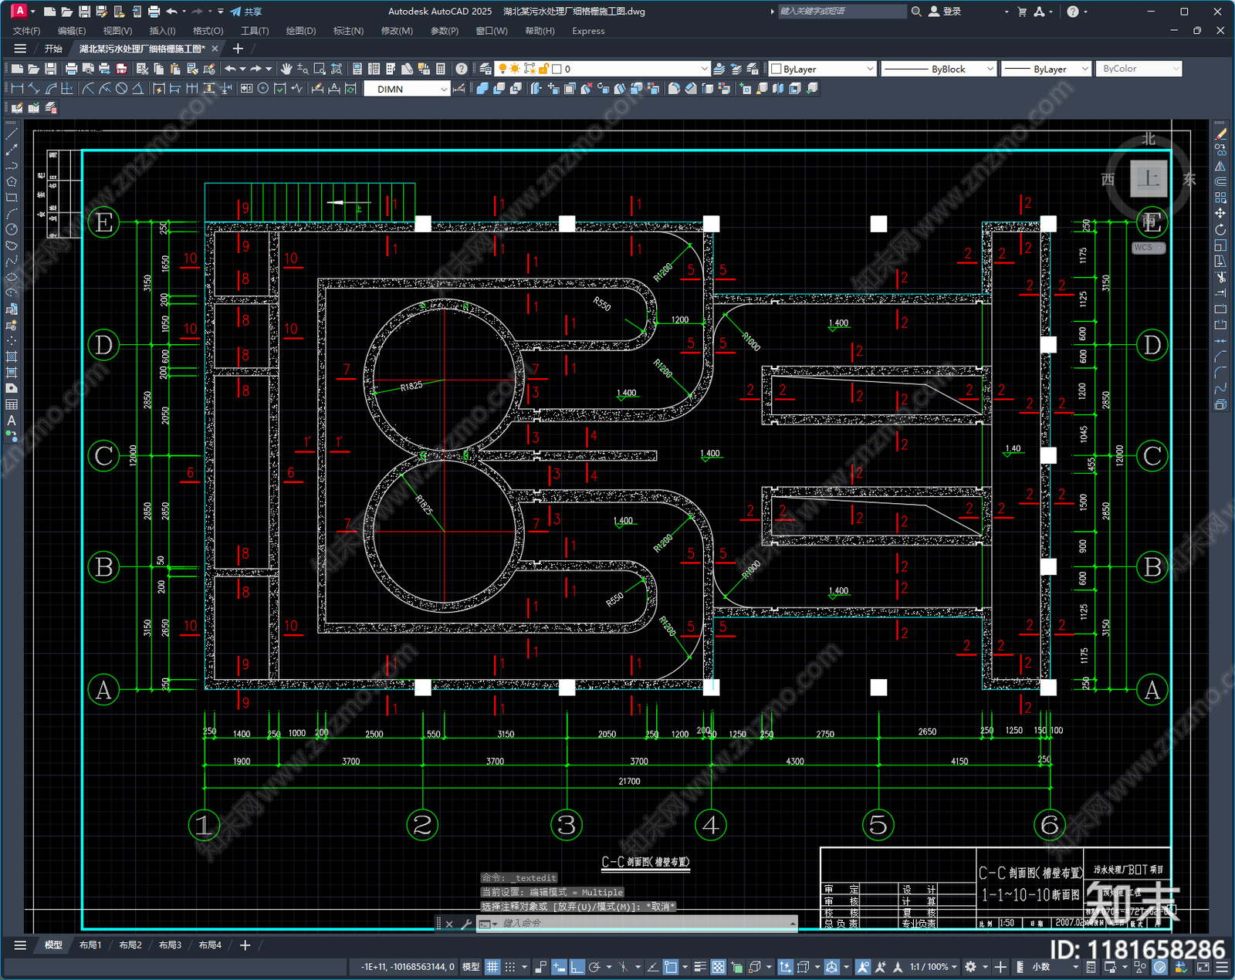Select the Linear dimension tool

[17, 89]
